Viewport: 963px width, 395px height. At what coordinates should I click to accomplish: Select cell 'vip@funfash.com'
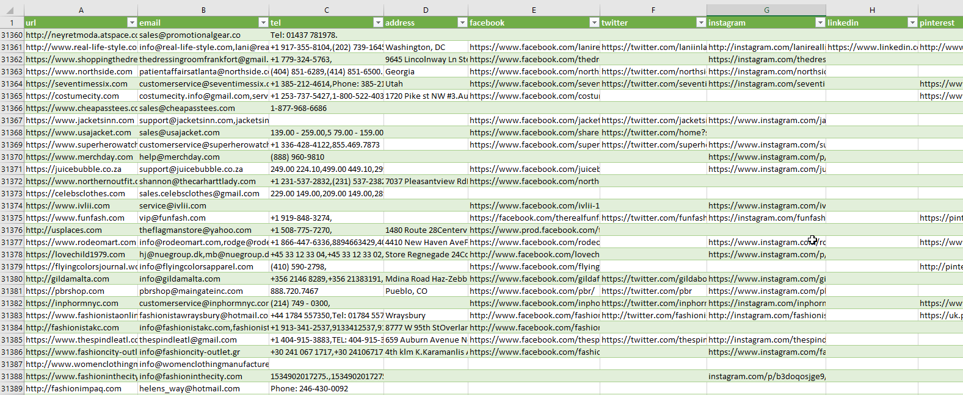203,218
